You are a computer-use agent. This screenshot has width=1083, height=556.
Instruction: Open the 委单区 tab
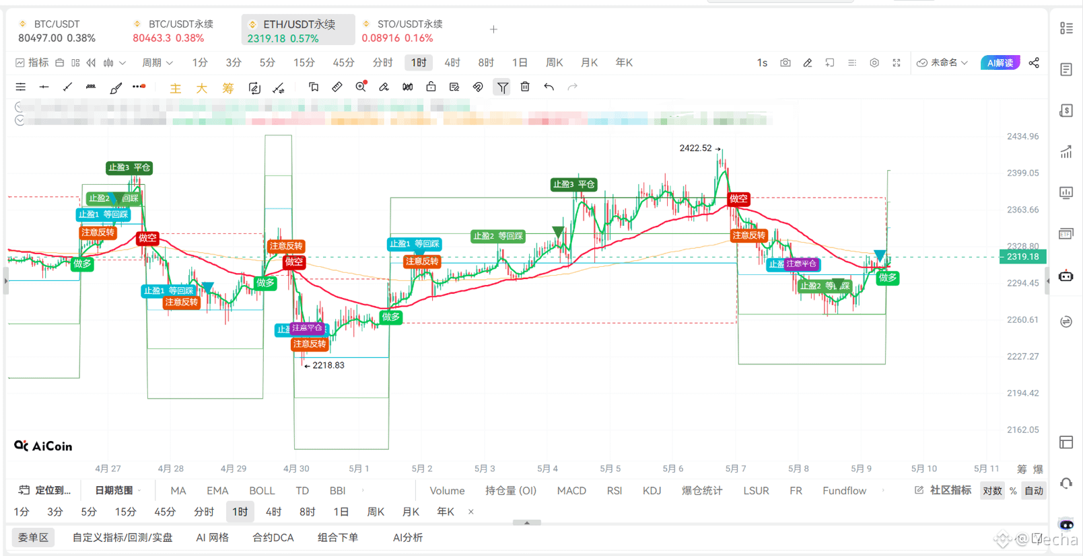point(33,538)
